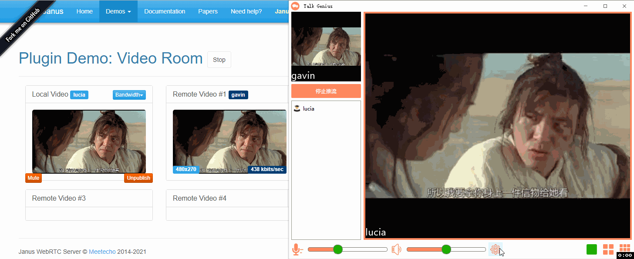
Task: Open the Documentation page
Action: 165,11
